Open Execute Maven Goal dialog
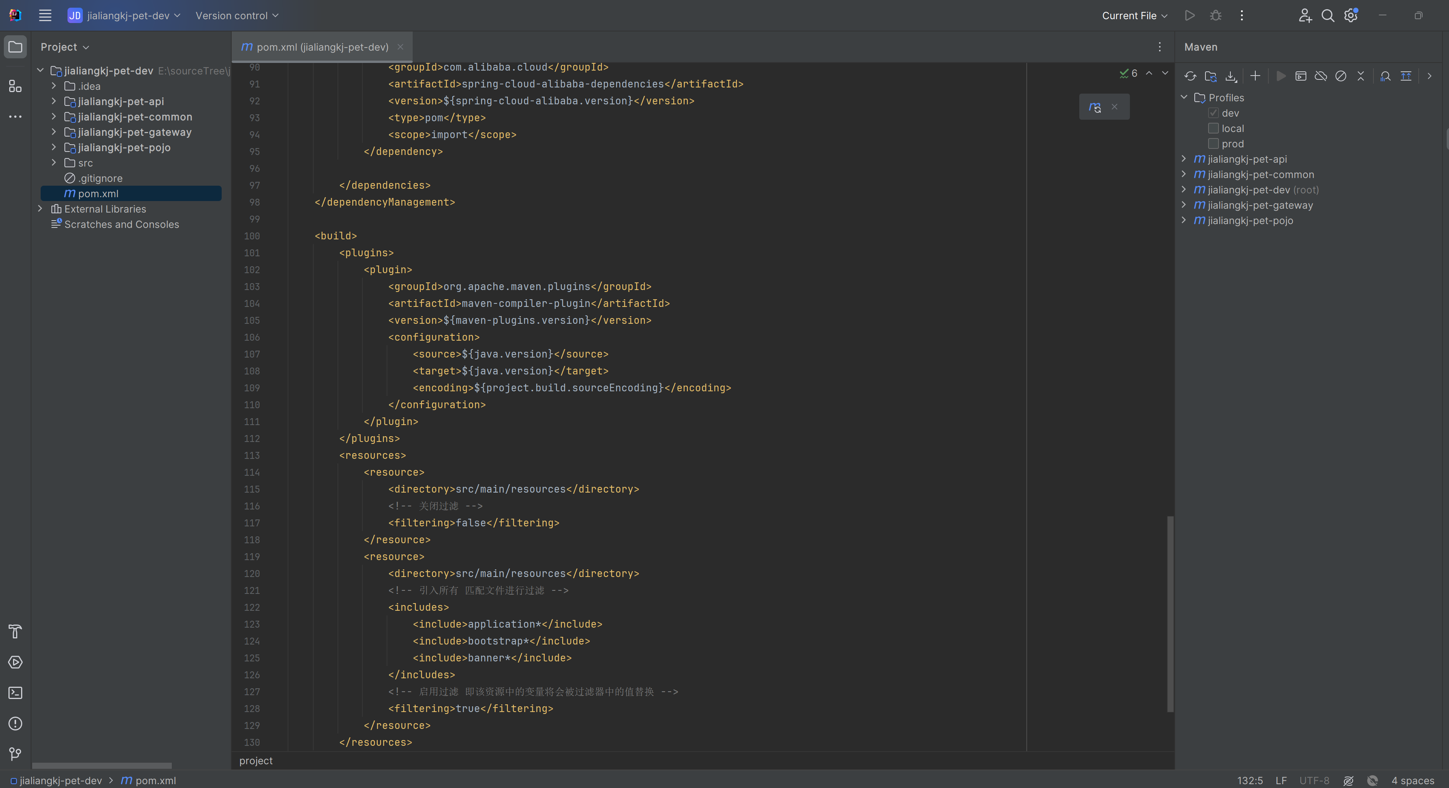Screen dimensions: 1449x788 (x=1301, y=76)
